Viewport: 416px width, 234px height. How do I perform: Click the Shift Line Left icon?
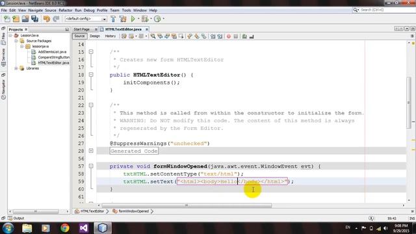[213, 36]
